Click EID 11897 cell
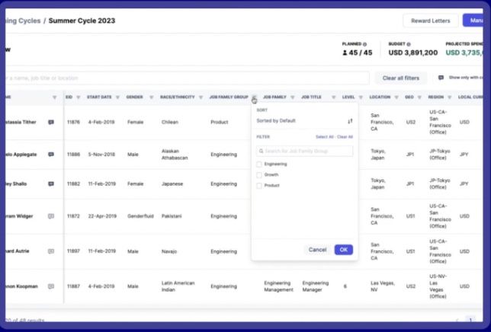The height and width of the screenshot is (332, 491). click(x=73, y=251)
